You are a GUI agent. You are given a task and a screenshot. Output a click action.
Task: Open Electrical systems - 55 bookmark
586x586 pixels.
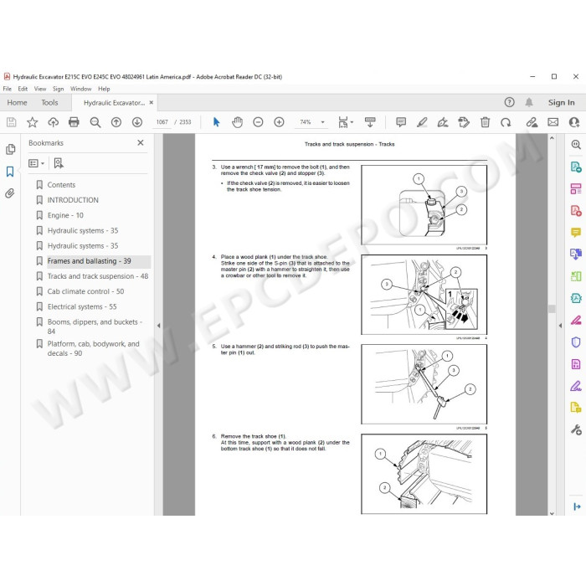tap(82, 307)
